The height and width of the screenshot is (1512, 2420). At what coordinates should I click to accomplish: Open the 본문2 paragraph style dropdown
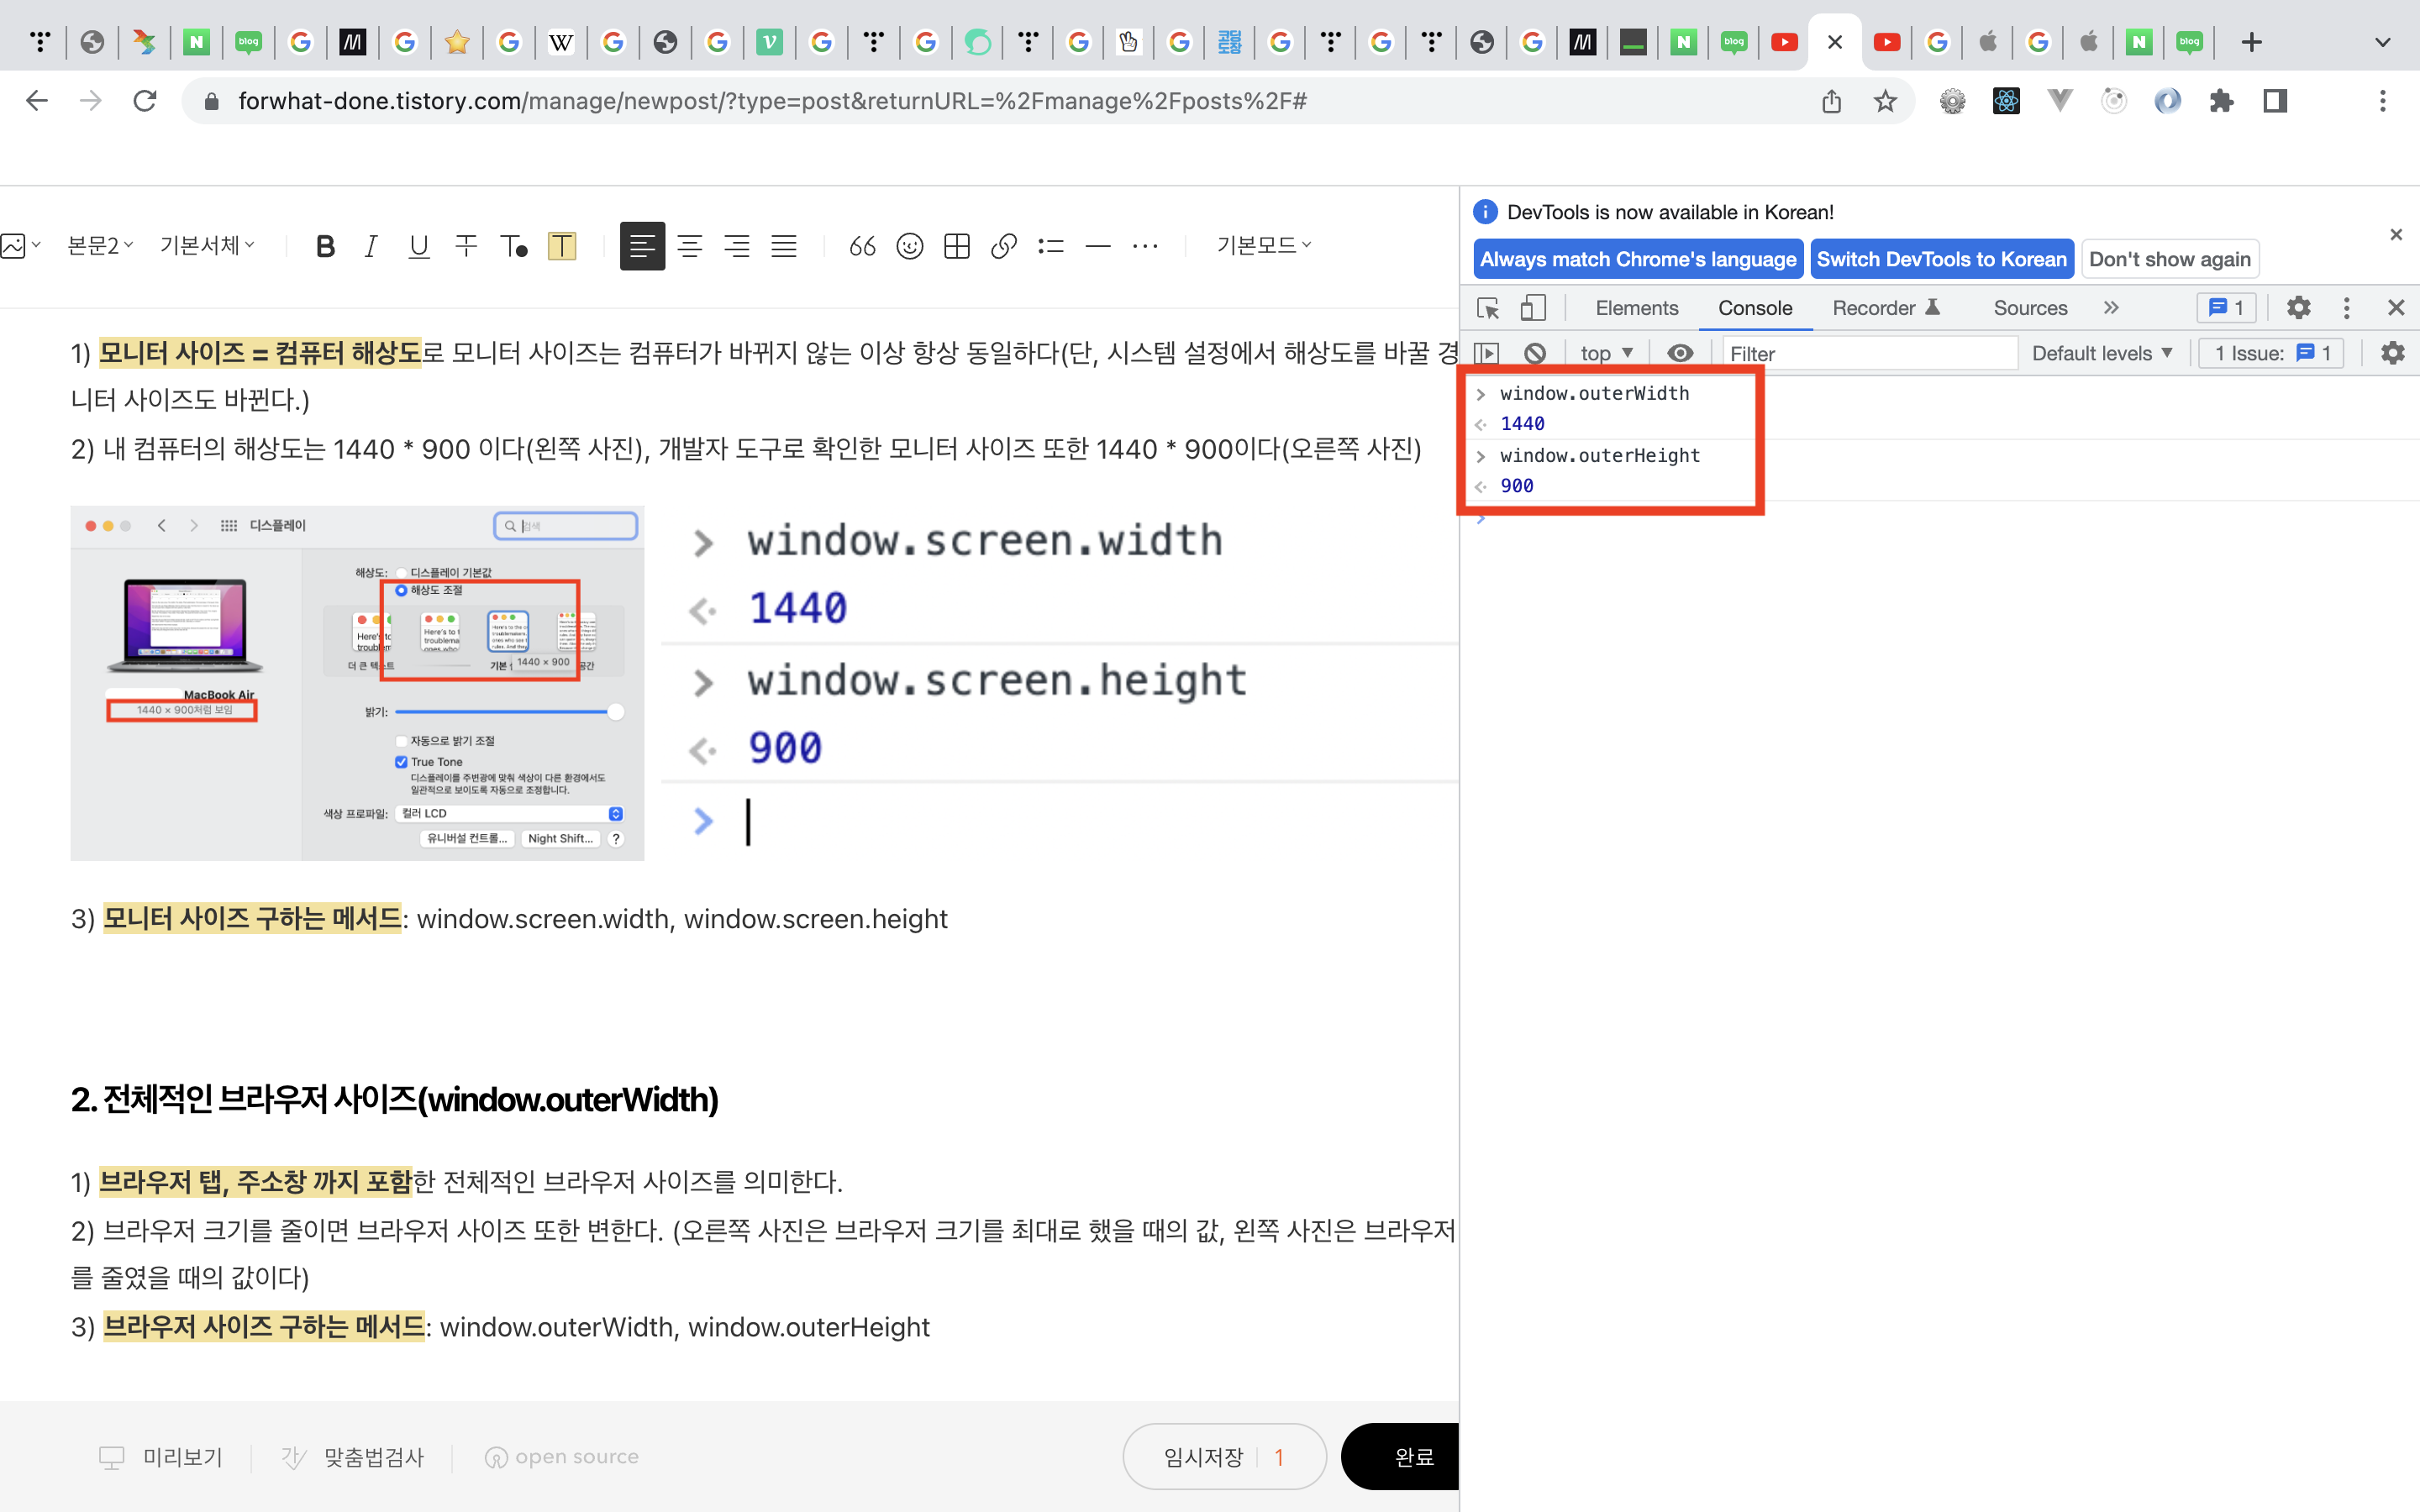(99, 246)
